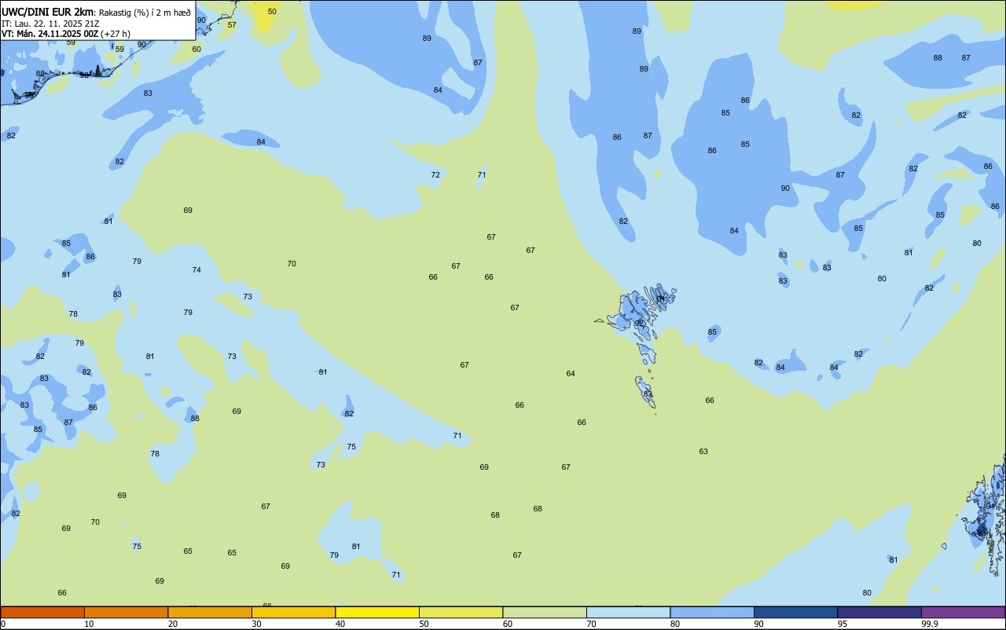Select the 20–30 amber legend segment
Viewport: 1006px width, 630px height.
210,612
